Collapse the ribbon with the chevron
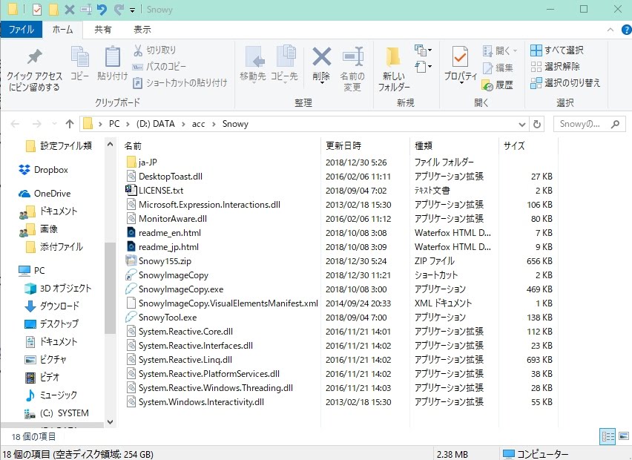Image resolution: width=632 pixels, height=460 pixels. 608,30
